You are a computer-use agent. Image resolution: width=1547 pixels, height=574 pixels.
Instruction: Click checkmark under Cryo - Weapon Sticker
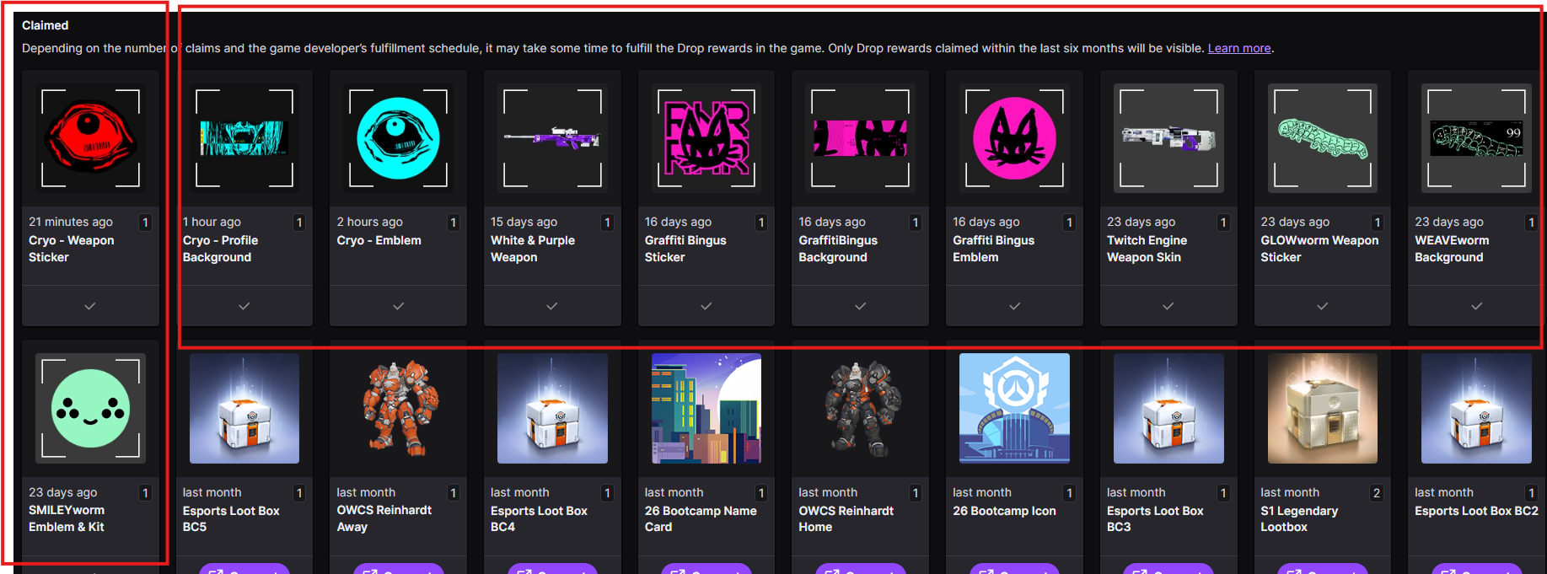coord(90,306)
